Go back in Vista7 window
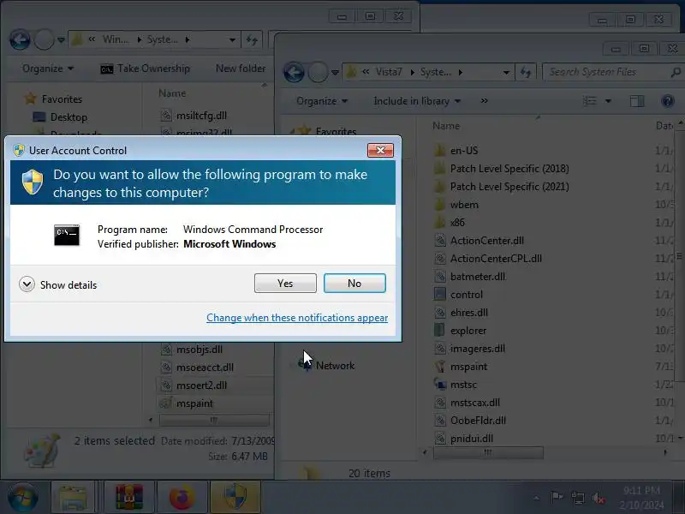 coord(294,72)
